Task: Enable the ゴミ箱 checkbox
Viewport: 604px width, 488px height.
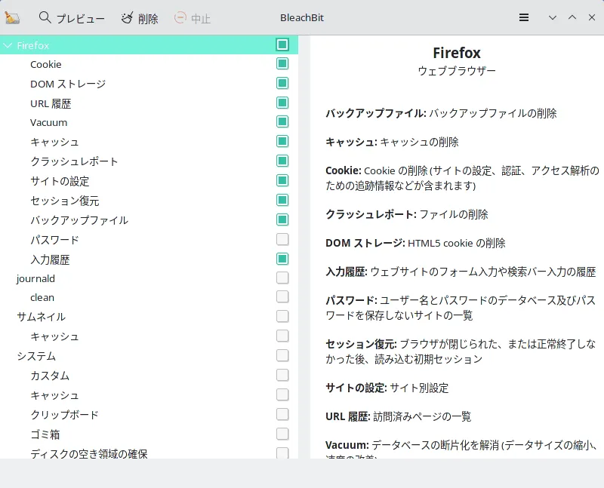Action: tap(282, 434)
